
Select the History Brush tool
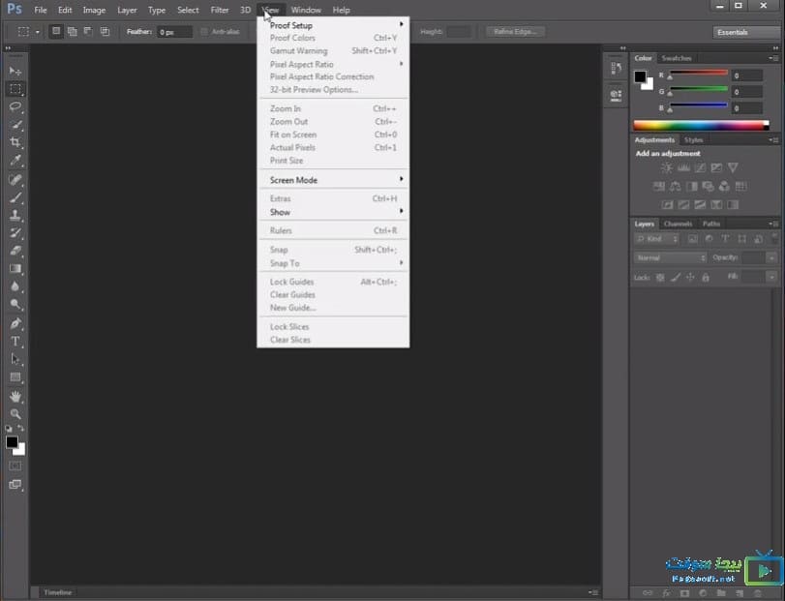(x=15, y=232)
